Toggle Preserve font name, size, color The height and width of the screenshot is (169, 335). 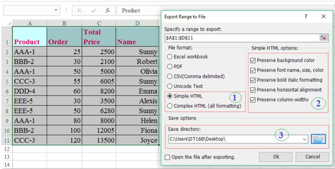point(287,70)
